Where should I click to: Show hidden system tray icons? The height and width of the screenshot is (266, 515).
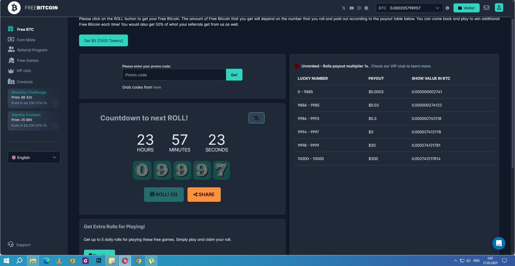point(455,260)
